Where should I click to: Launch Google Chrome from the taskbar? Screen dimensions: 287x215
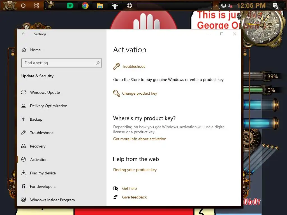pyautogui.click(x=85, y=6)
